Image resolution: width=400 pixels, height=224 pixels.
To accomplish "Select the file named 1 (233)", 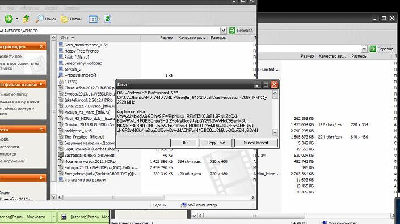I will [68, 81].
